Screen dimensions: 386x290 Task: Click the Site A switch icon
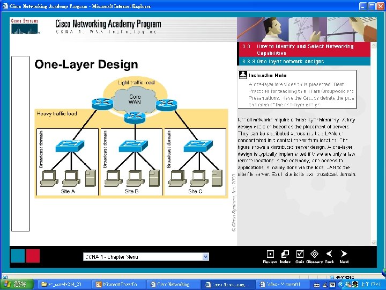click(70, 146)
